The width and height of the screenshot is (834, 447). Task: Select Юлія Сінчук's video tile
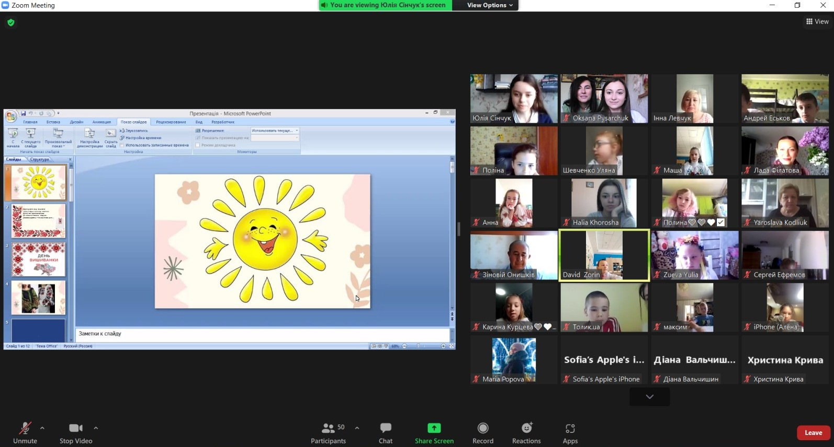point(513,98)
